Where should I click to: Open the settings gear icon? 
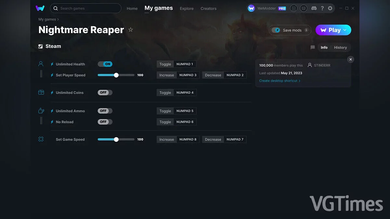click(x=330, y=8)
